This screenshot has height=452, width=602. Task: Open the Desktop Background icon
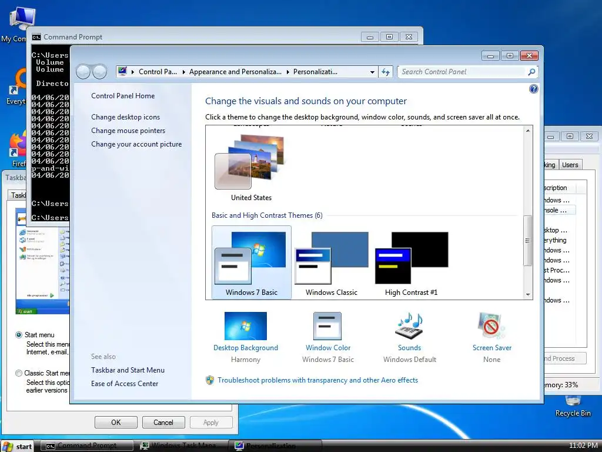pos(245,326)
